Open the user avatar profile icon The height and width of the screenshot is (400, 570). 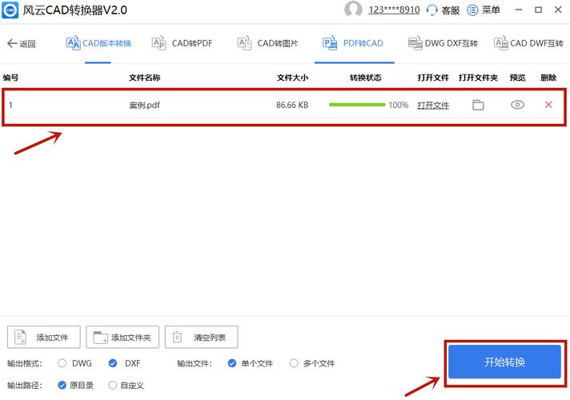[353, 9]
